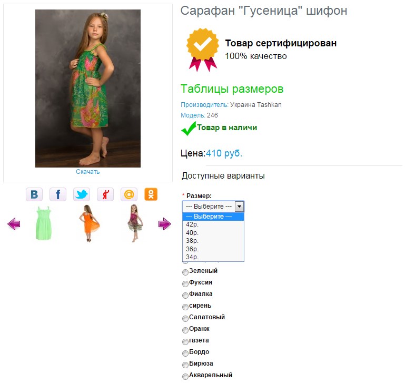Open the Размер size dropdown arrow

pyautogui.click(x=239, y=207)
